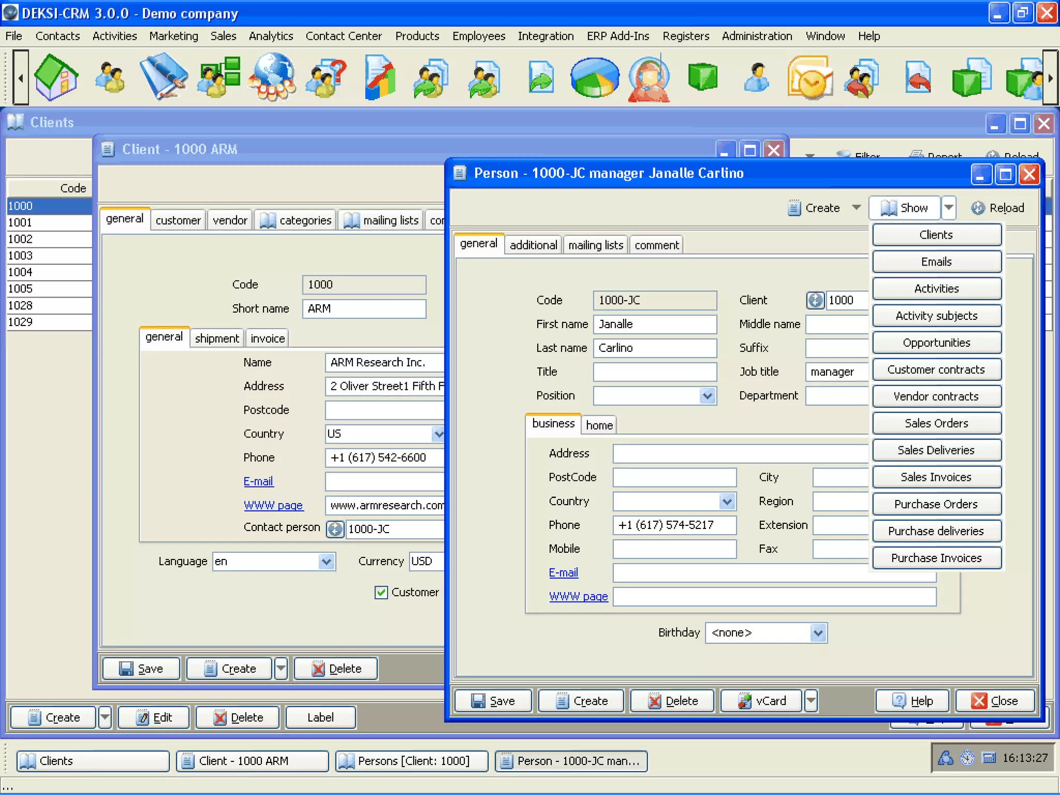Open the pie chart analytics toolbar icon

tap(594, 78)
